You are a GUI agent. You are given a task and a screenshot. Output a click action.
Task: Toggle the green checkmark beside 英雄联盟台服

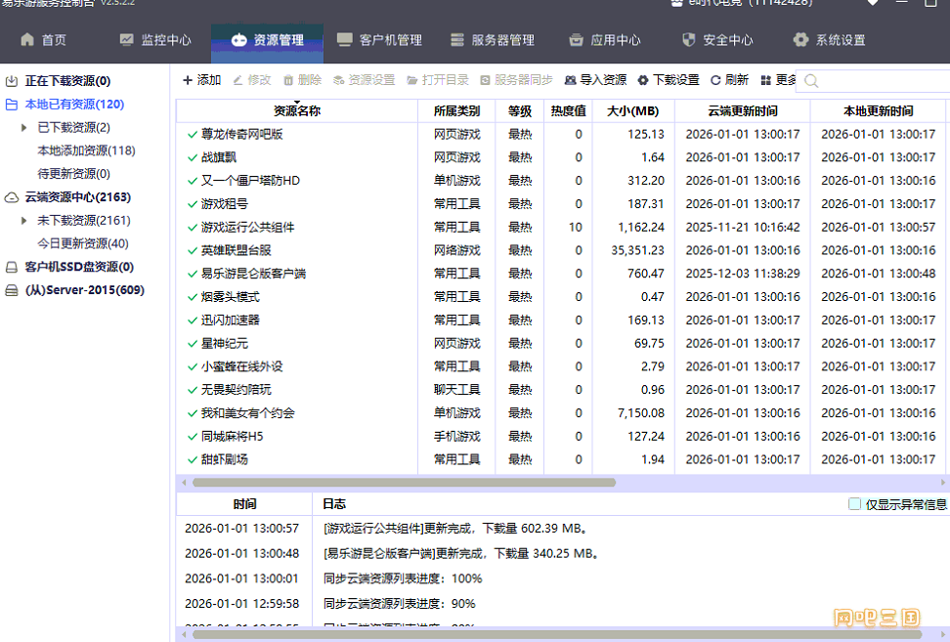193,251
